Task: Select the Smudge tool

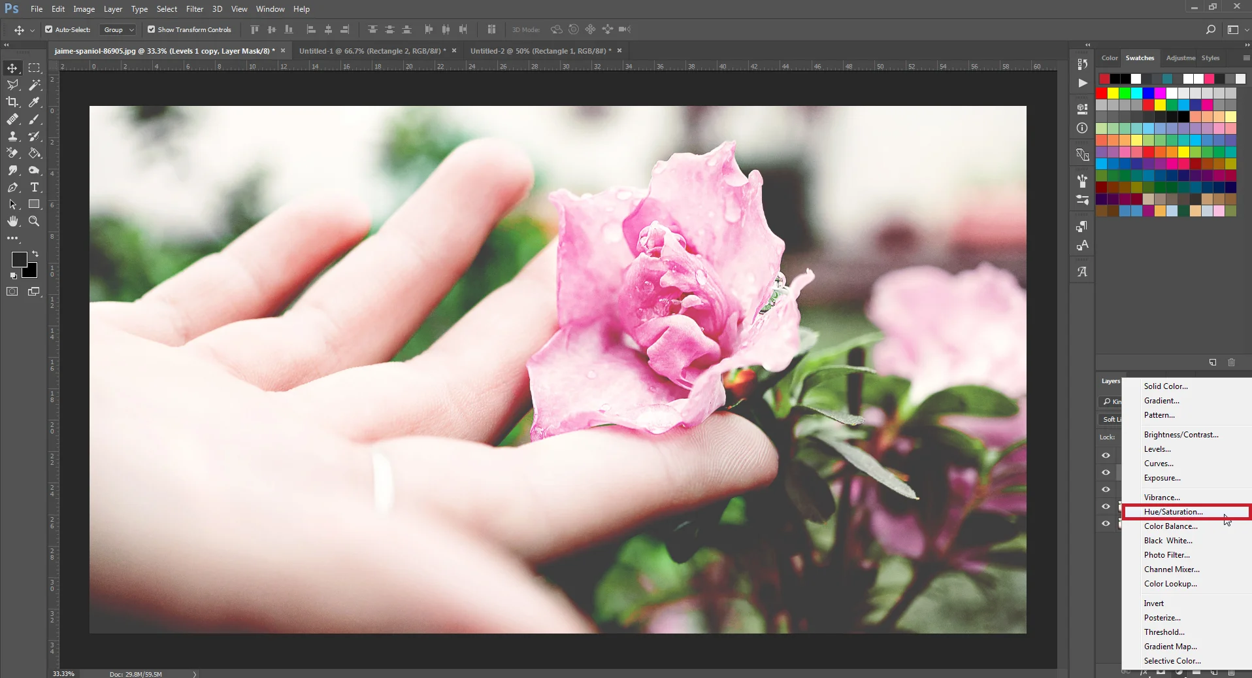Action: coord(12,170)
